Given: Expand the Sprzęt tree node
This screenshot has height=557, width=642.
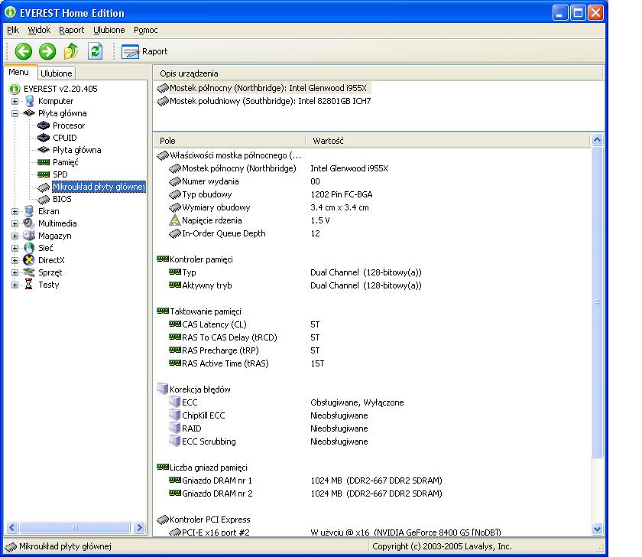Looking at the screenshot, I should tap(15, 272).
